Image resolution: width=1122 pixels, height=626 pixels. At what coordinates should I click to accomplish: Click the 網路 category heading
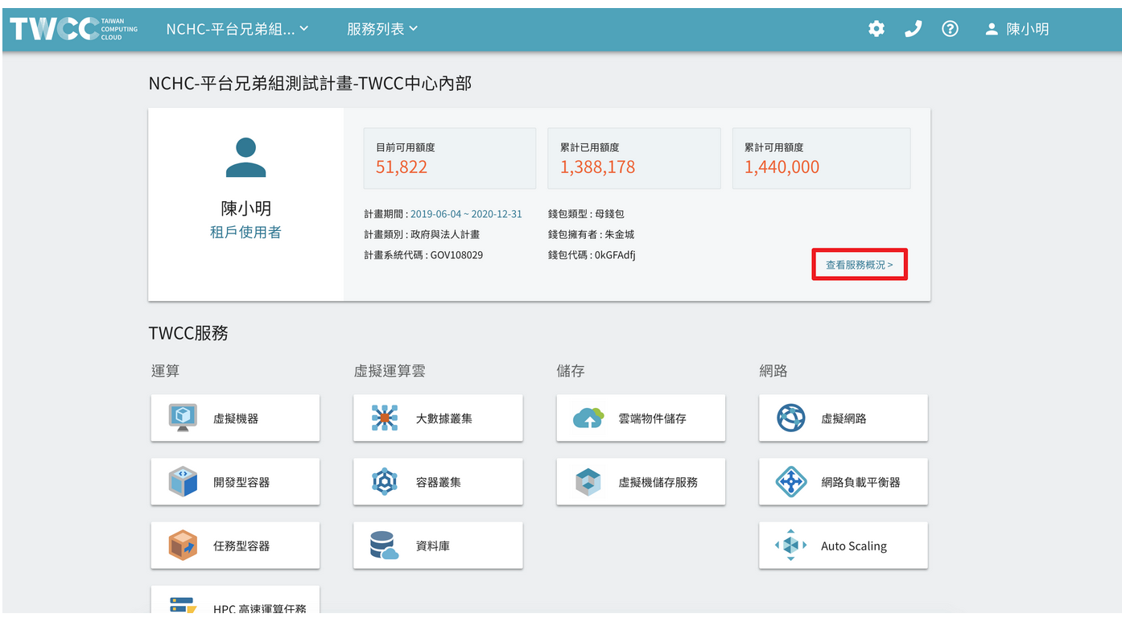click(x=773, y=371)
